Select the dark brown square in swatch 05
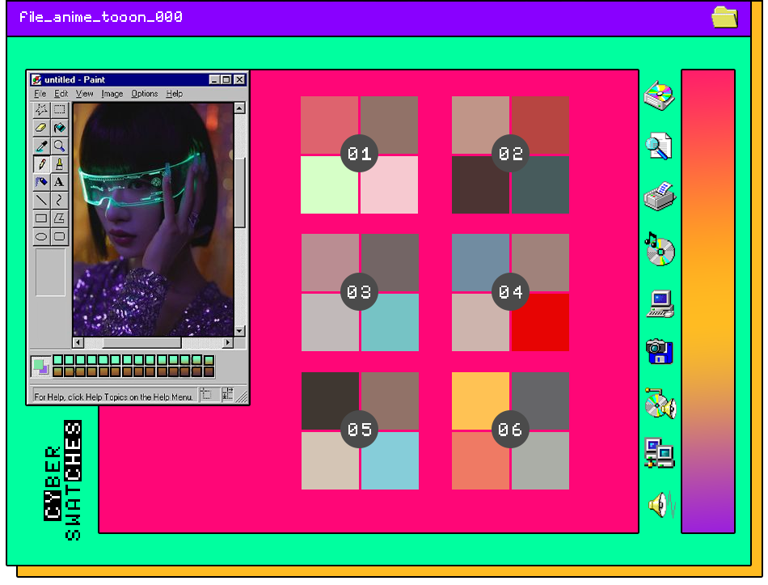Image resolution: width=768 pixels, height=585 pixels. point(330,401)
